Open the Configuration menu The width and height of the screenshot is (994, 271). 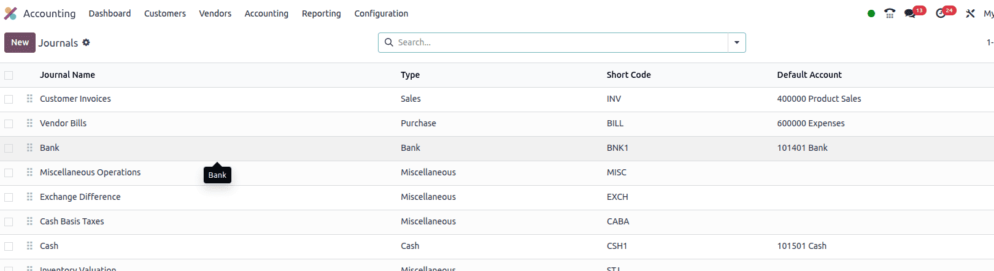pyautogui.click(x=381, y=13)
